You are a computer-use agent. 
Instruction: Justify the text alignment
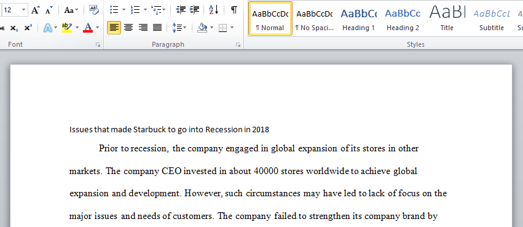point(157,28)
